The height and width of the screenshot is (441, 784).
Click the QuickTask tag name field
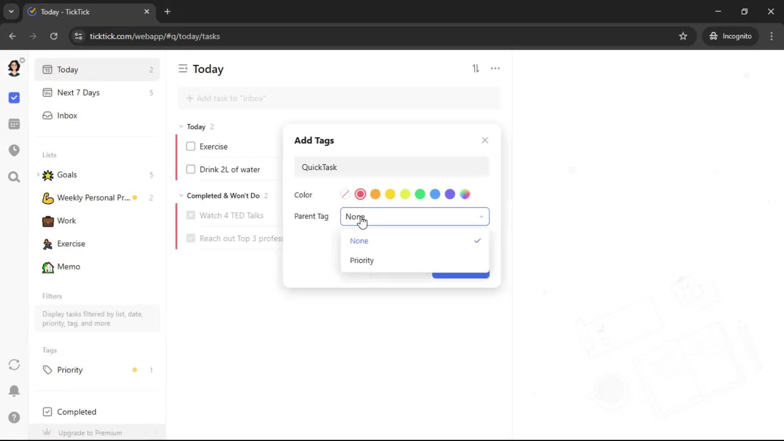(x=391, y=167)
